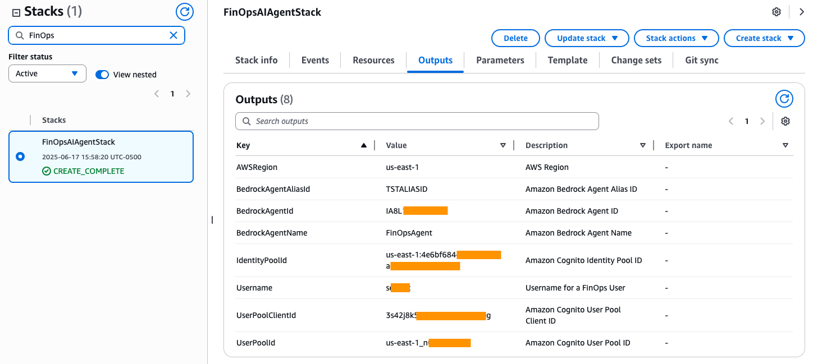Click the panel resize handle

pyautogui.click(x=212, y=220)
